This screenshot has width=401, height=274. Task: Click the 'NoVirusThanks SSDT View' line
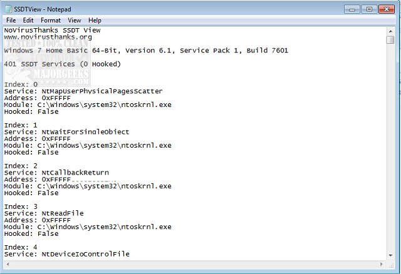coord(53,30)
